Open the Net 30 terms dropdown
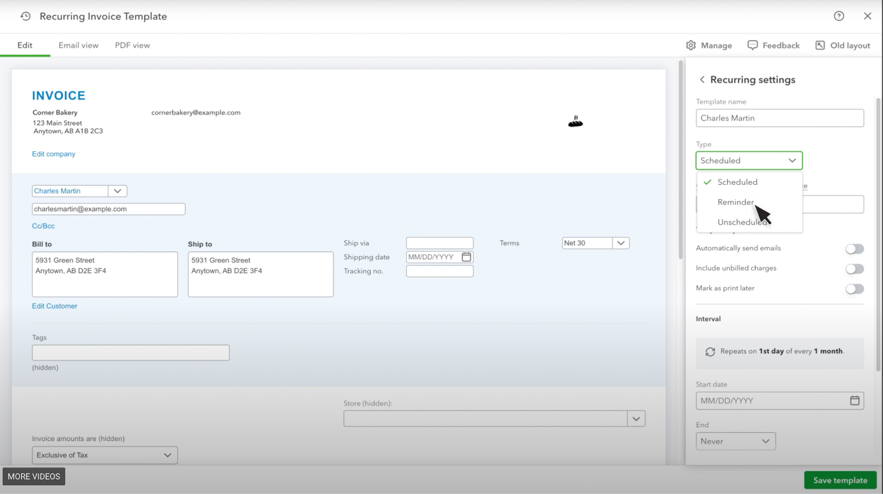 tap(595, 243)
